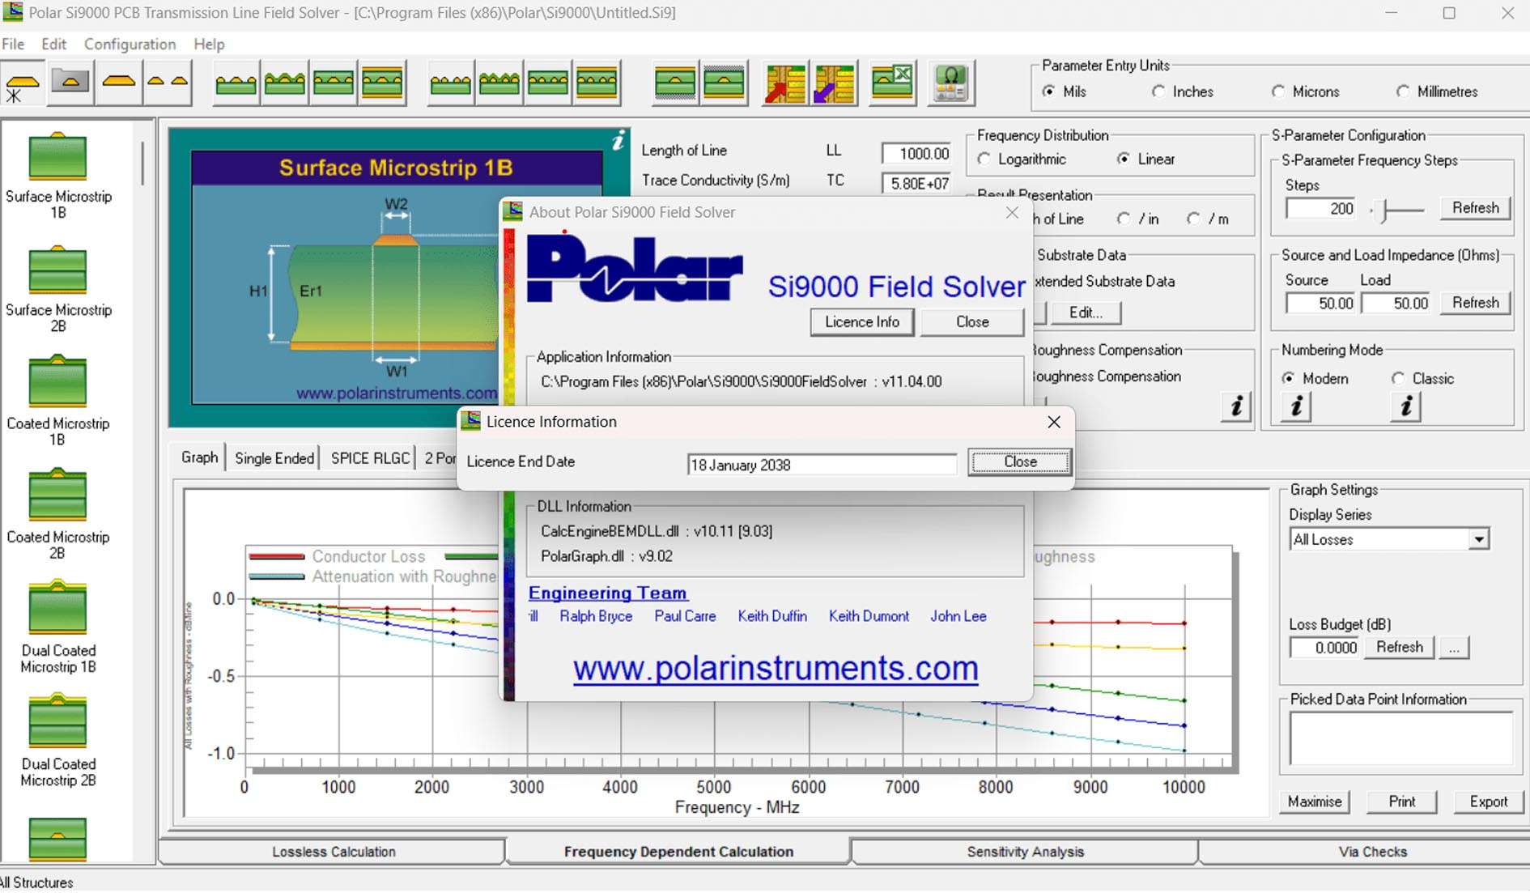Image resolution: width=1530 pixels, height=893 pixels.
Task: Click the Length of Line input field
Action: tap(916, 154)
